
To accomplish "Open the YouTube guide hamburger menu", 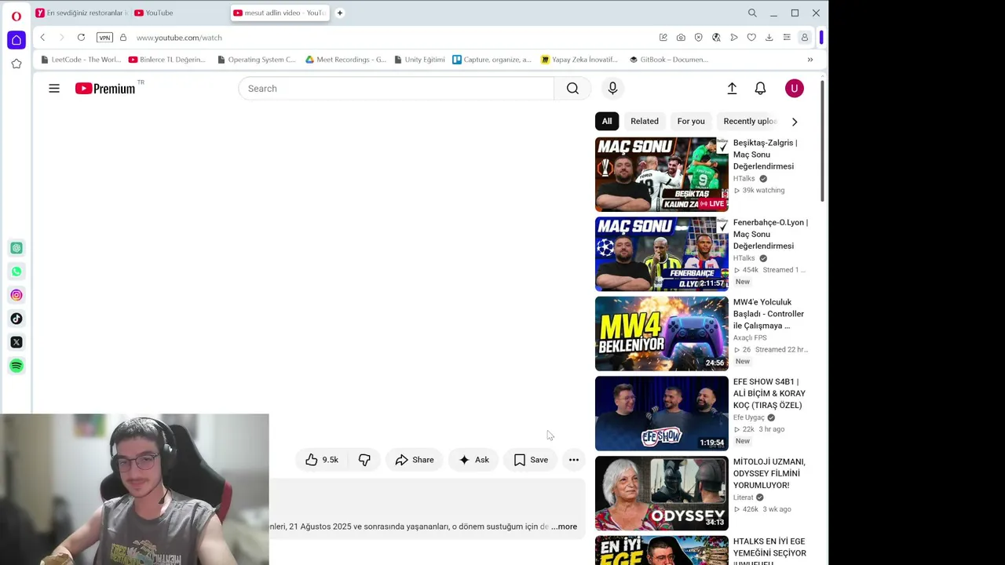I will 54,89.
